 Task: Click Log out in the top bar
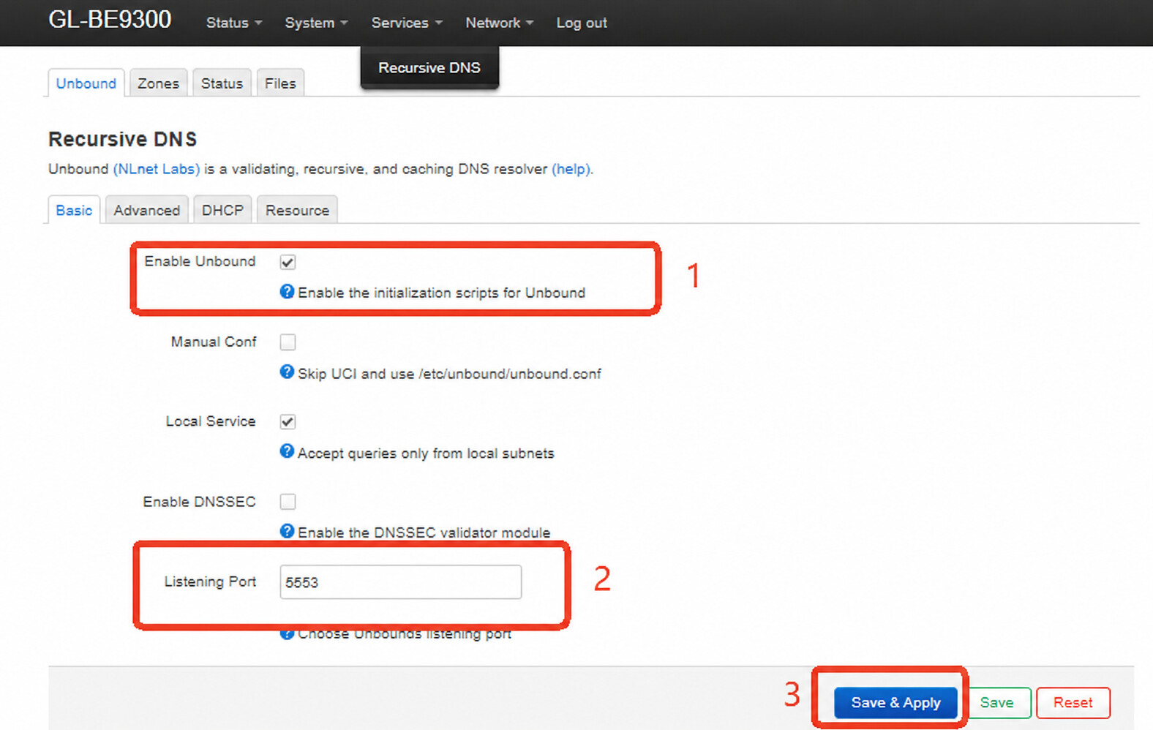[x=582, y=23]
